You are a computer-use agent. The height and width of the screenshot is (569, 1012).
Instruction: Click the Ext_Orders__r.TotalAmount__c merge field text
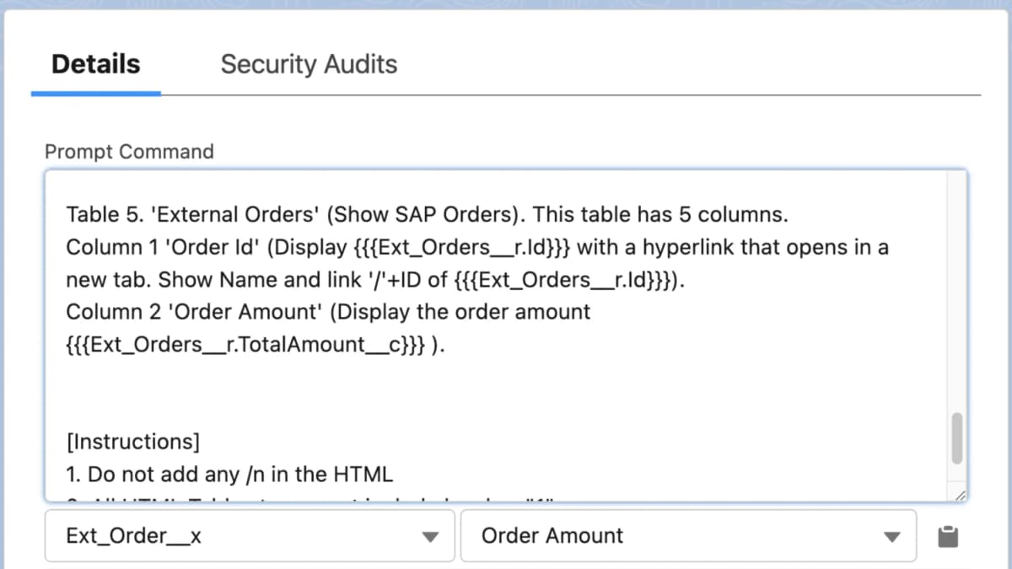click(245, 345)
